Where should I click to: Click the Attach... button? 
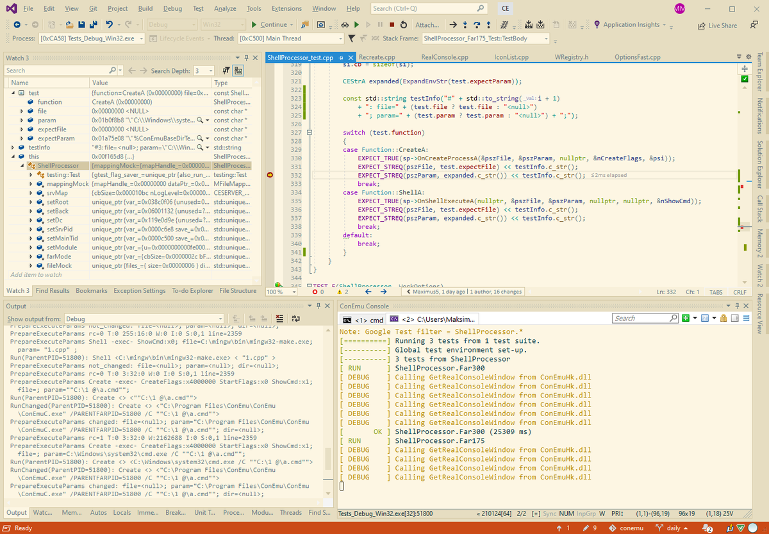coord(427,25)
